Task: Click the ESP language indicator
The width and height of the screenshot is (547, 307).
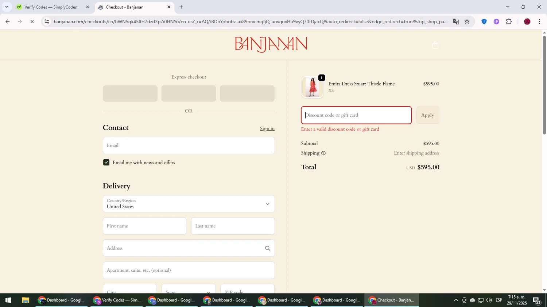Action: (x=499, y=300)
